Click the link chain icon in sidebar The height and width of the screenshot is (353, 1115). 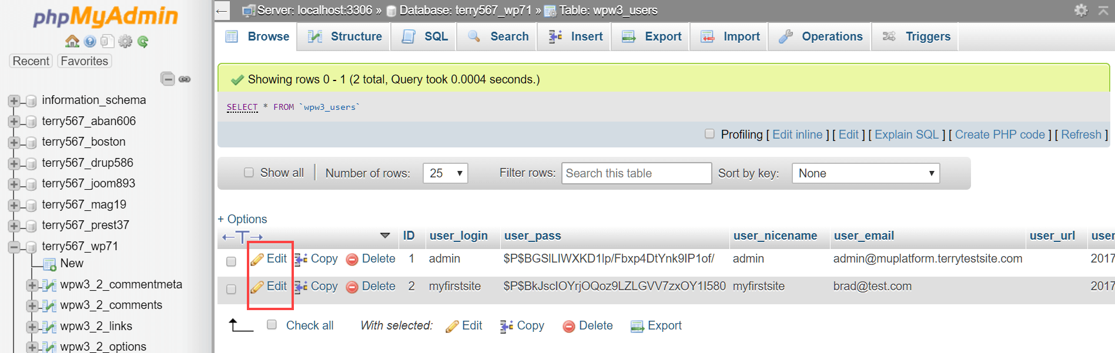coord(185,79)
